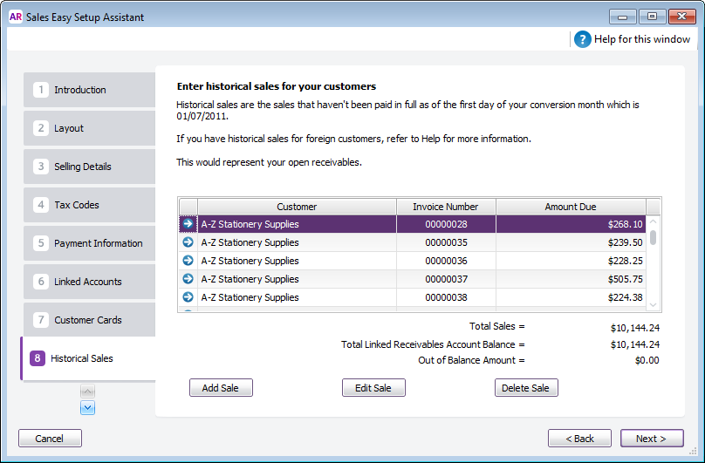Click invoice number 00000035
Screen dimensions: 705x463
[446, 242]
